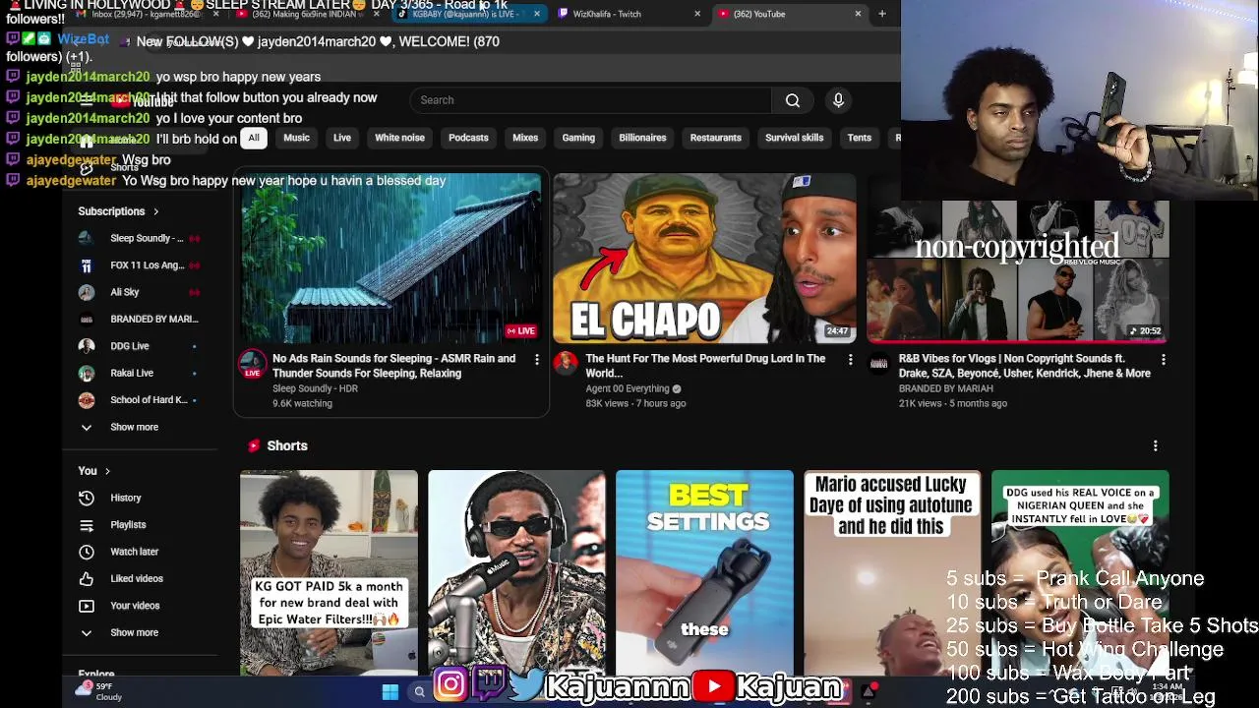Switch to the Gmail Inbox browser tab
The width and height of the screenshot is (1259, 708).
pos(145,14)
